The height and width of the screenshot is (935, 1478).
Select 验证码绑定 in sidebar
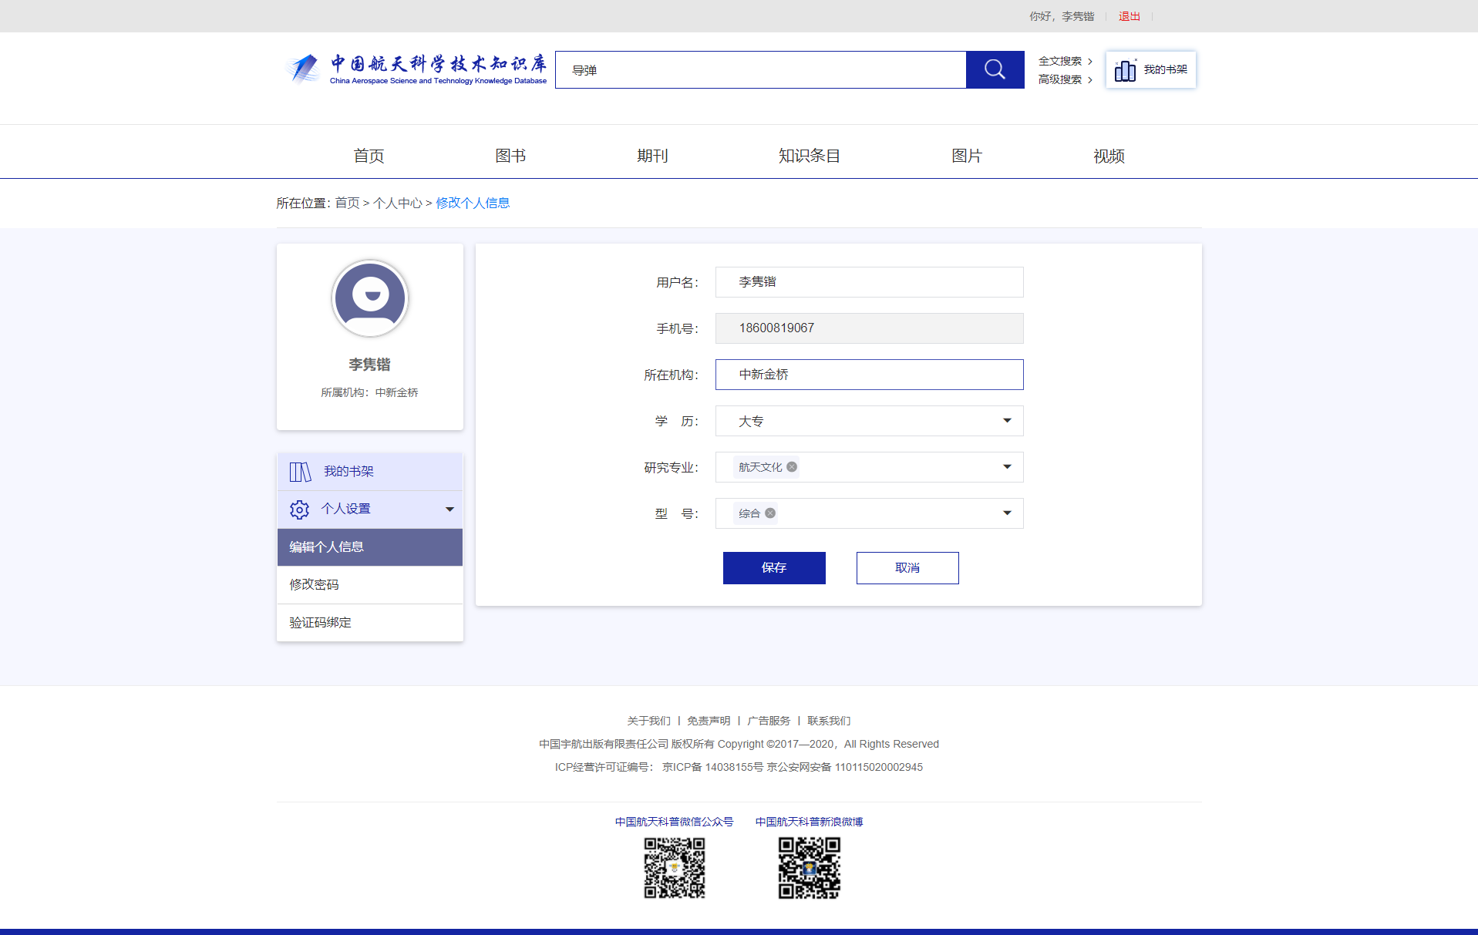click(x=370, y=623)
